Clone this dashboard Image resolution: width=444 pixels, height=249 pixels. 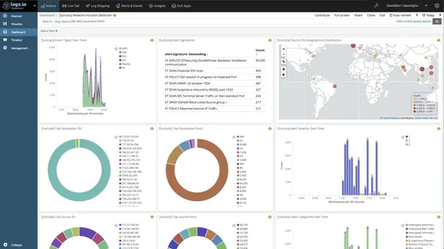(x=371, y=15)
